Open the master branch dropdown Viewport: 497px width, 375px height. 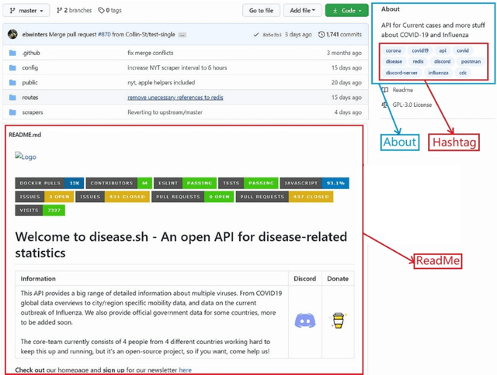tap(26, 10)
